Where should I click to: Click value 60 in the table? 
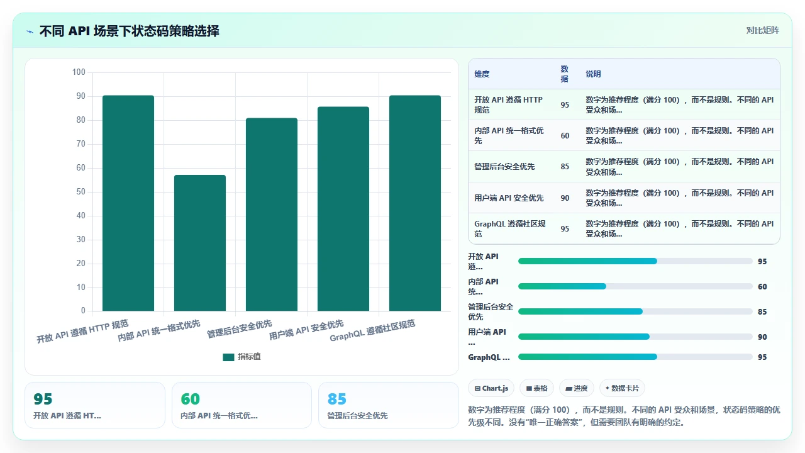565,136
